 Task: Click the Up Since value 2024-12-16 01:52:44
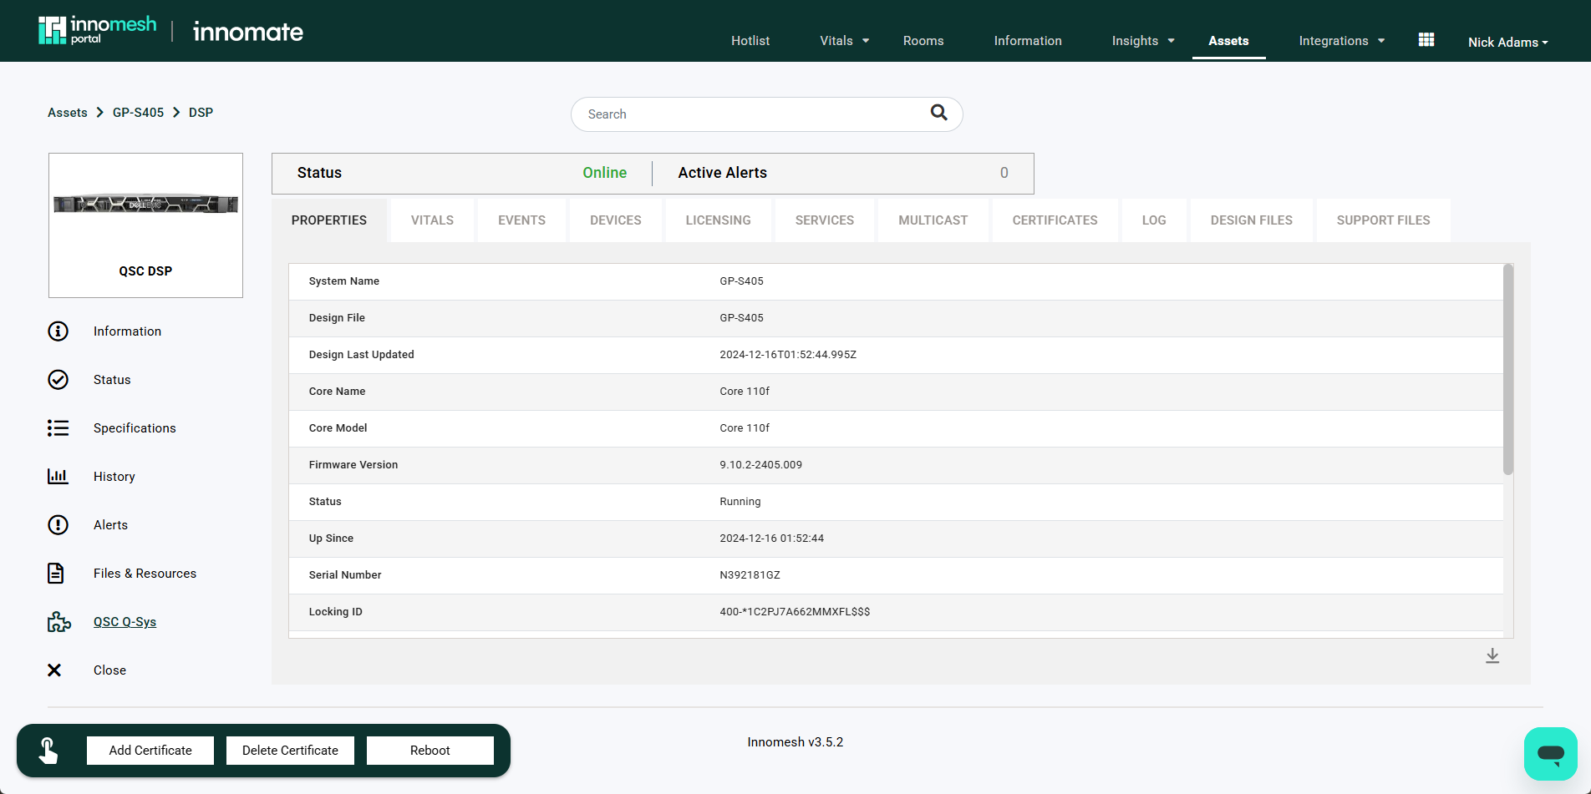pos(771,539)
